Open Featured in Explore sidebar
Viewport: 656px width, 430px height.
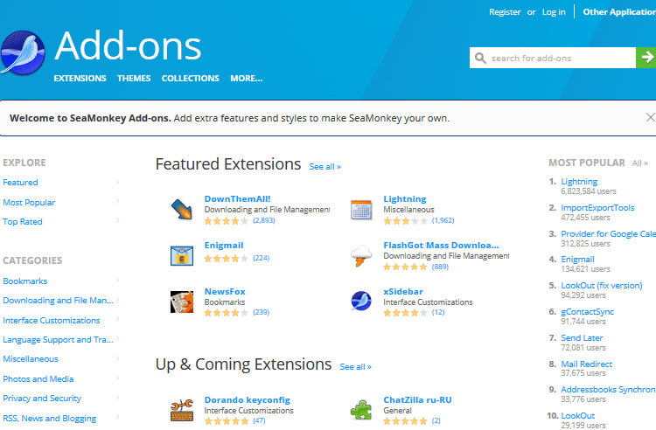click(x=20, y=182)
